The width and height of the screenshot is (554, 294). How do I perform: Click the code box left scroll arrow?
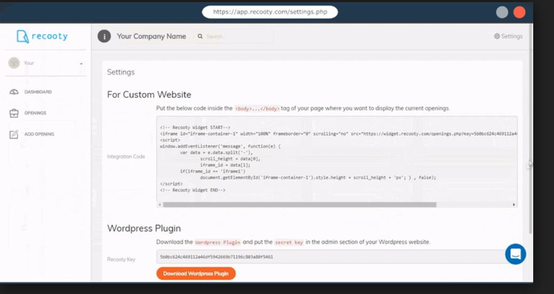tap(160, 204)
